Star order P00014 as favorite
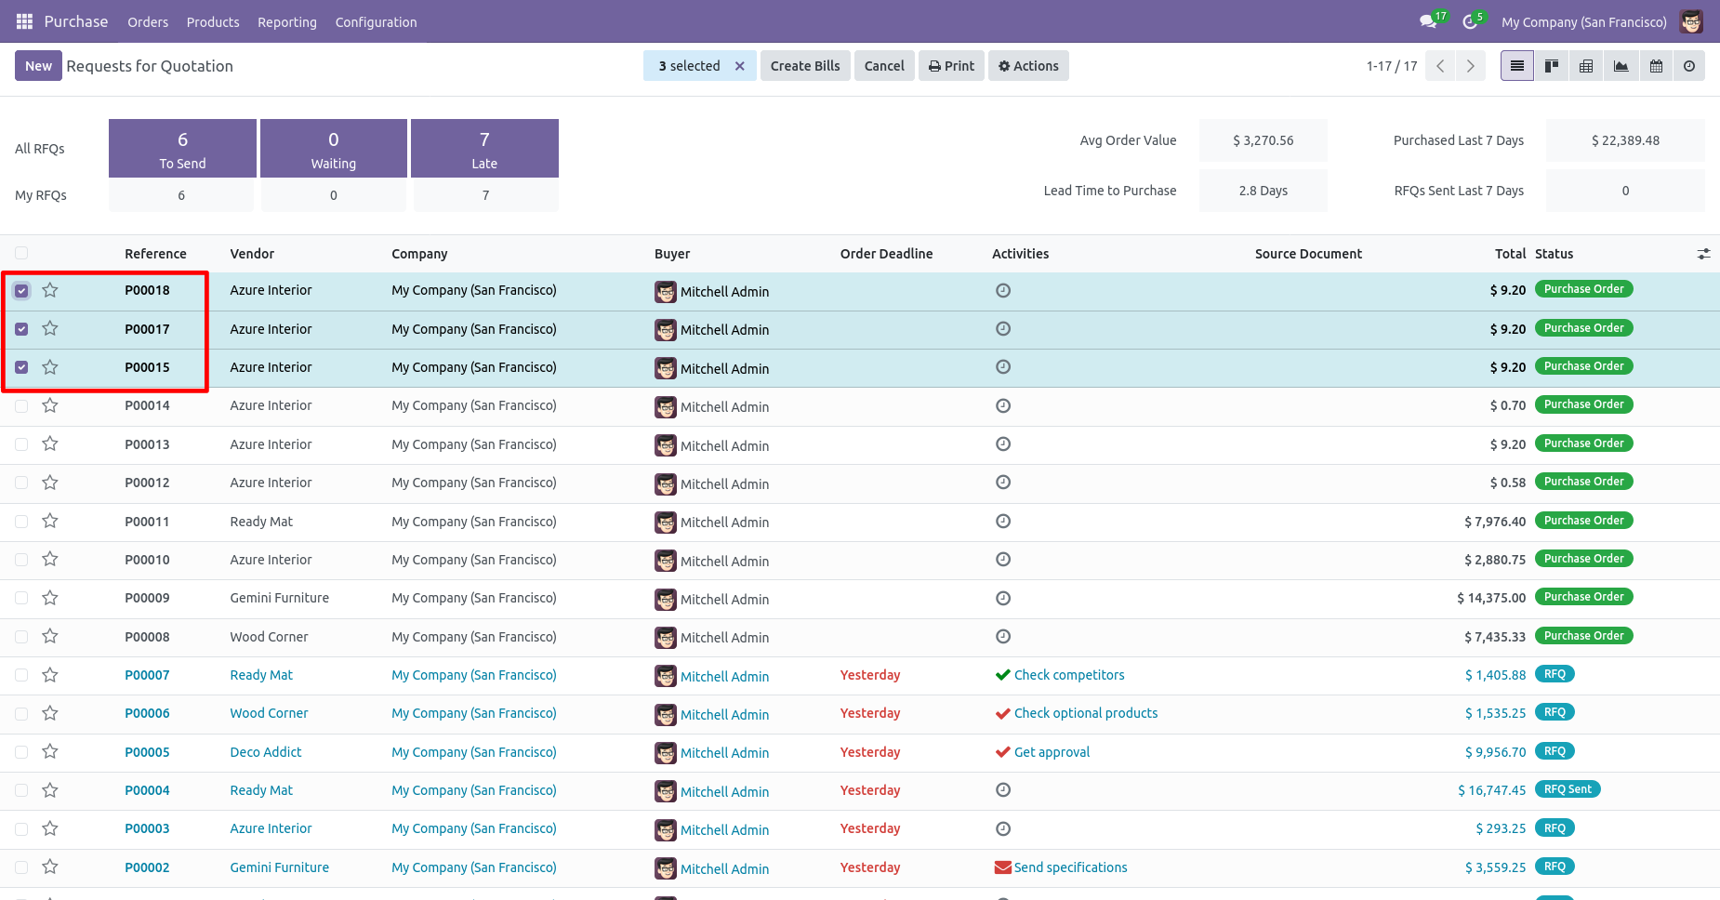The width and height of the screenshot is (1720, 900). click(x=50, y=405)
